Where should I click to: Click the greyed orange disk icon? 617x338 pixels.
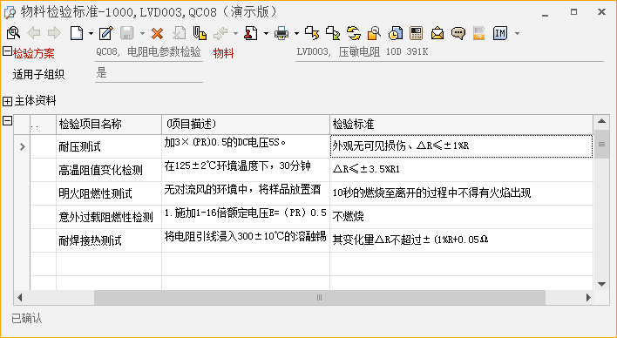click(x=478, y=33)
